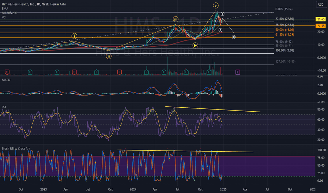This screenshot has height=193, width=328.
Task: Select the 88.00% (6.91) Fibonacci level
Action: pyautogui.click(x=284, y=46)
